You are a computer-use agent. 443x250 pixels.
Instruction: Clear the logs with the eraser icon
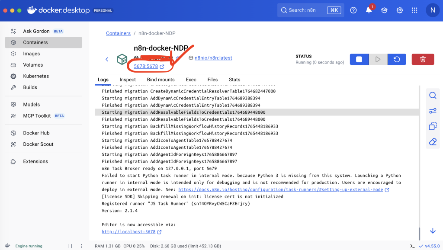[x=433, y=142]
